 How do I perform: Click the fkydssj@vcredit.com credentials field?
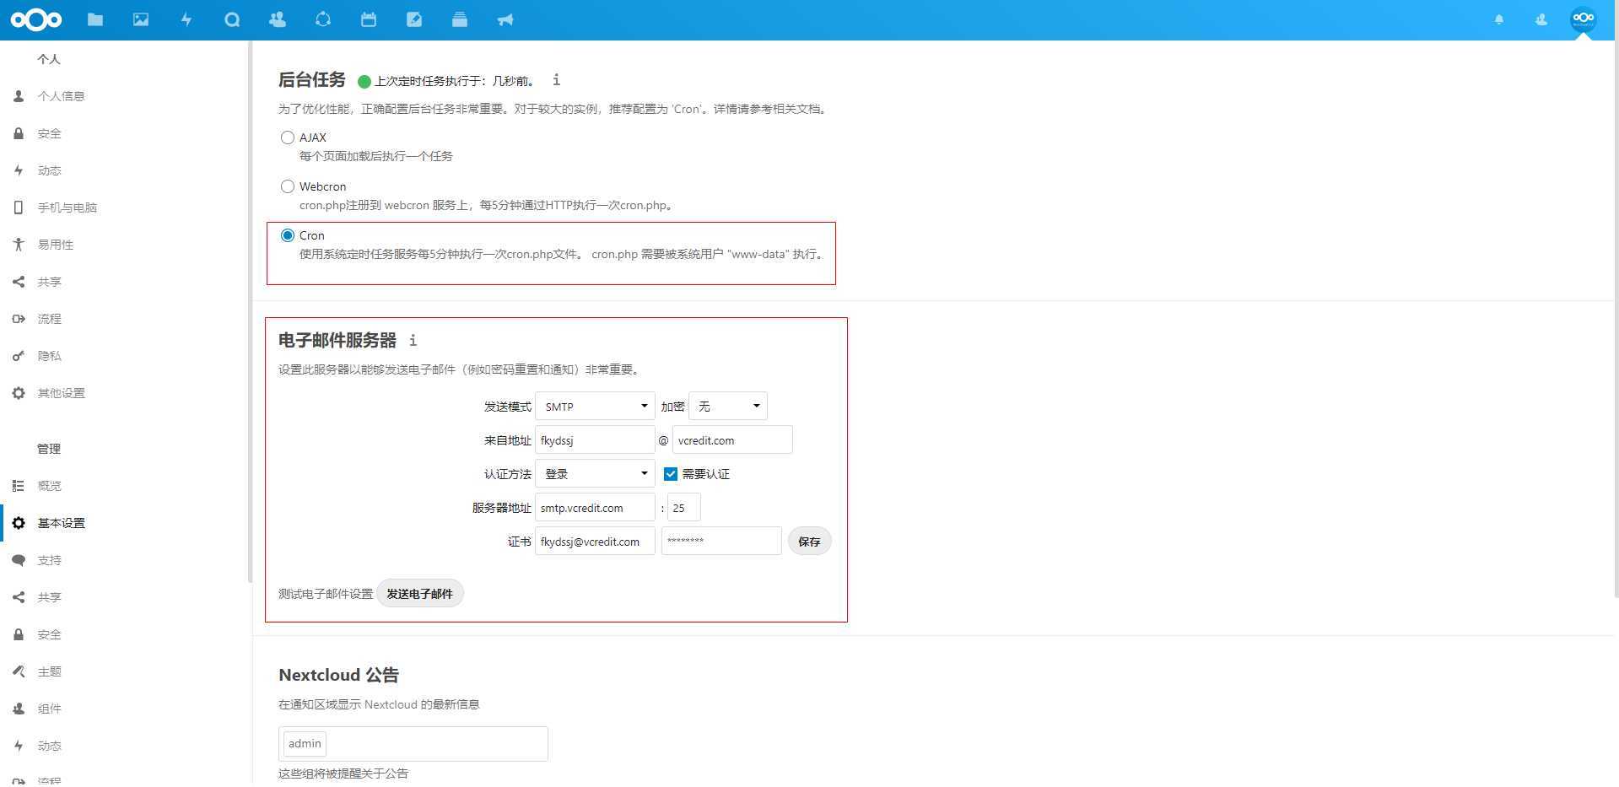[595, 542]
